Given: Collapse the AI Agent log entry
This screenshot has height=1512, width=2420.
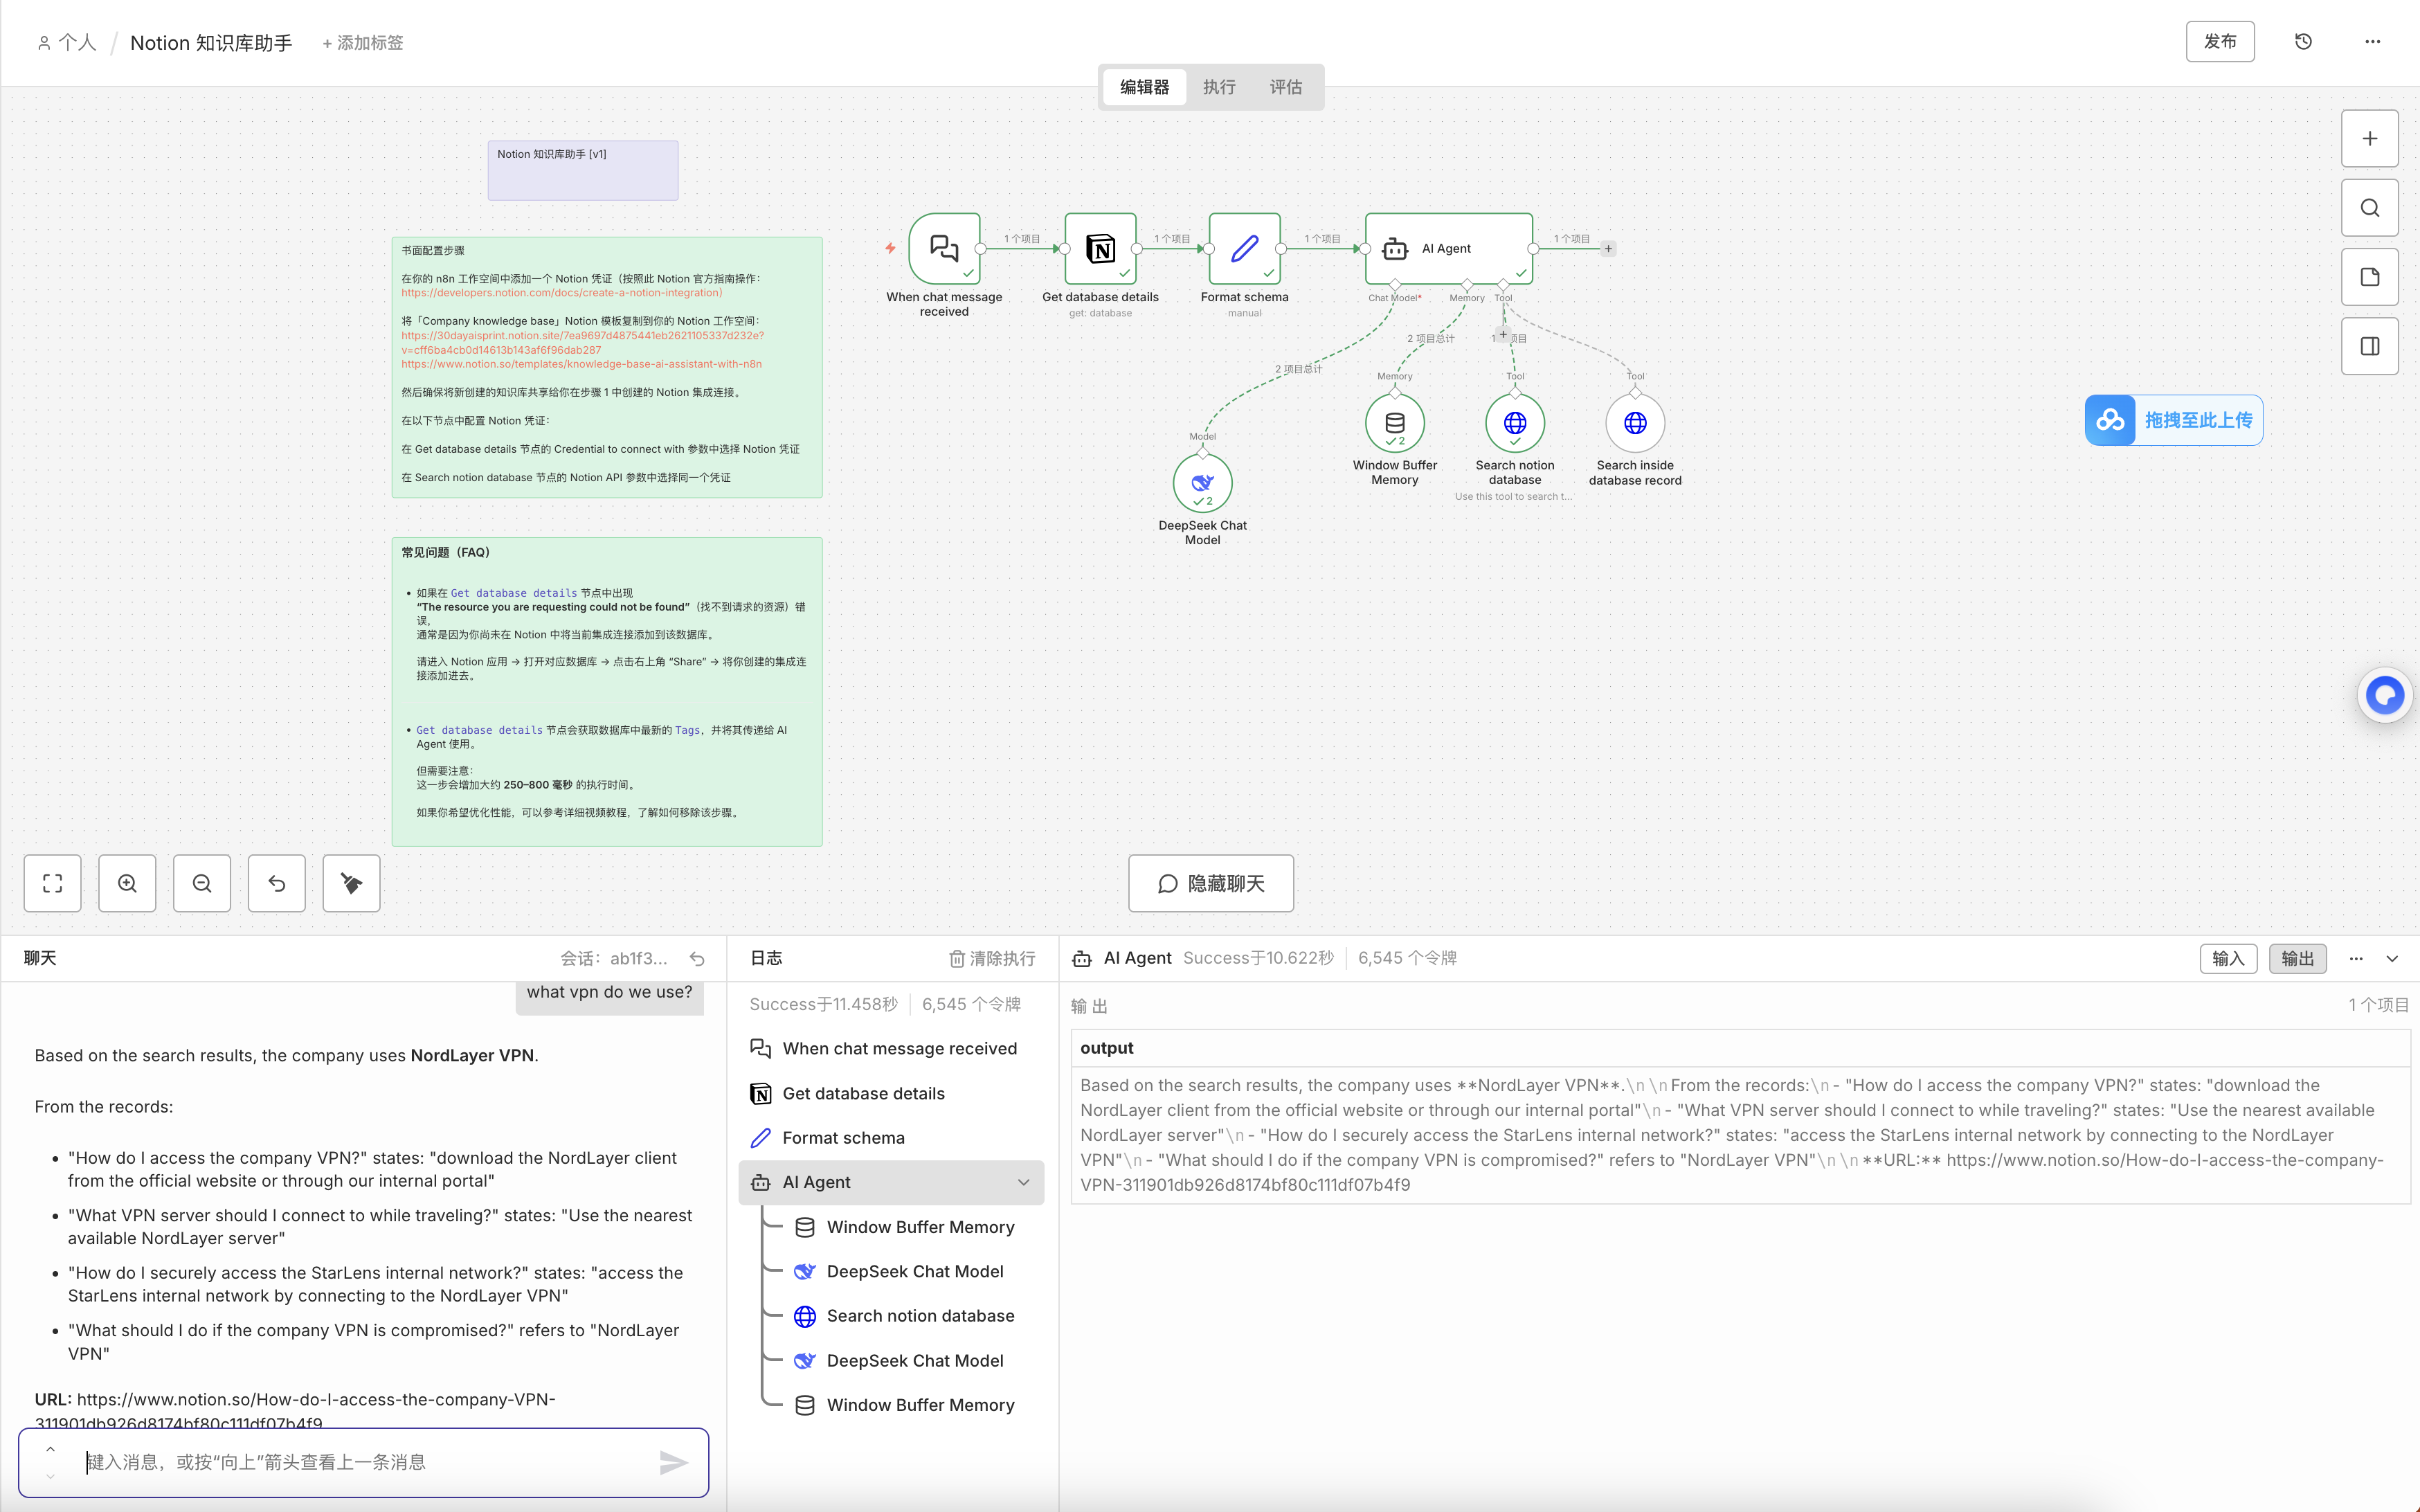Looking at the screenshot, I should coord(1024,1182).
